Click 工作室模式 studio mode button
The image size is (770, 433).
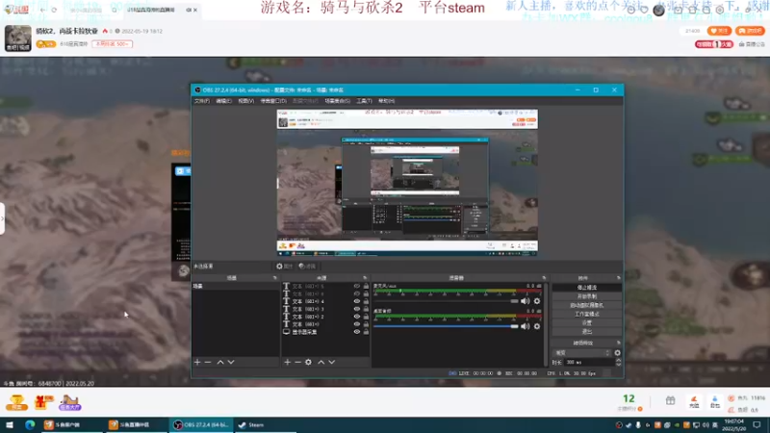click(586, 314)
